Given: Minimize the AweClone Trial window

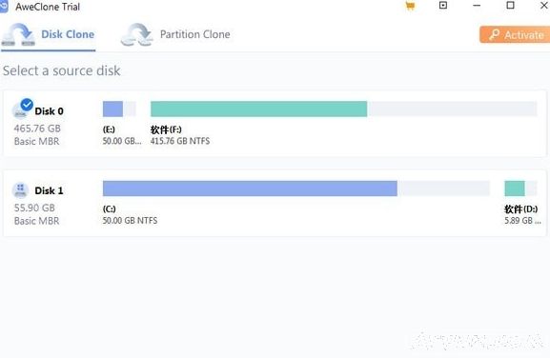Looking at the screenshot, I should click(x=477, y=6).
